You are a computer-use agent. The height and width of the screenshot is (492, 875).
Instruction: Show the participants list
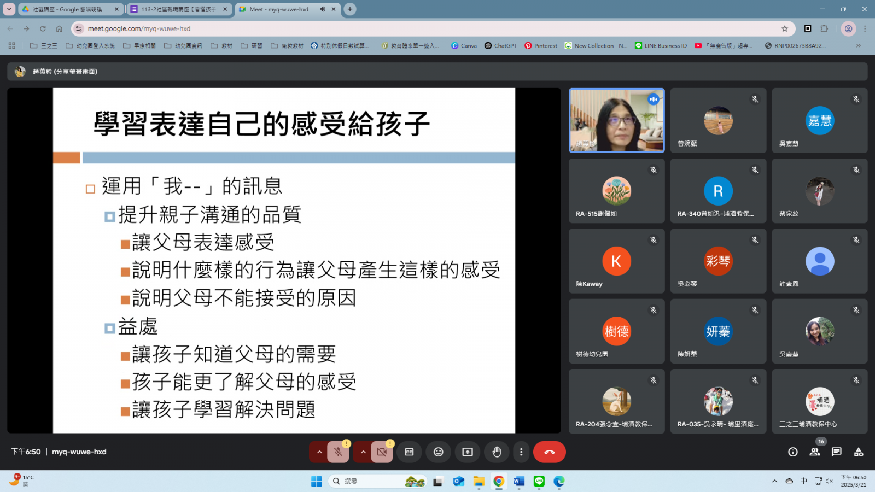[x=815, y=452]
